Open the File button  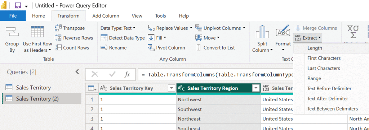(x=13, y=16)
